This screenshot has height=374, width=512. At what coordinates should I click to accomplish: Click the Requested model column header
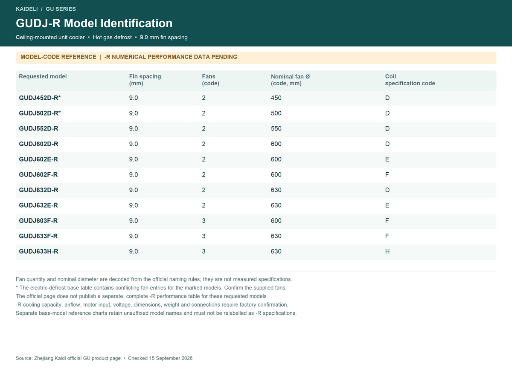point(43,76)
